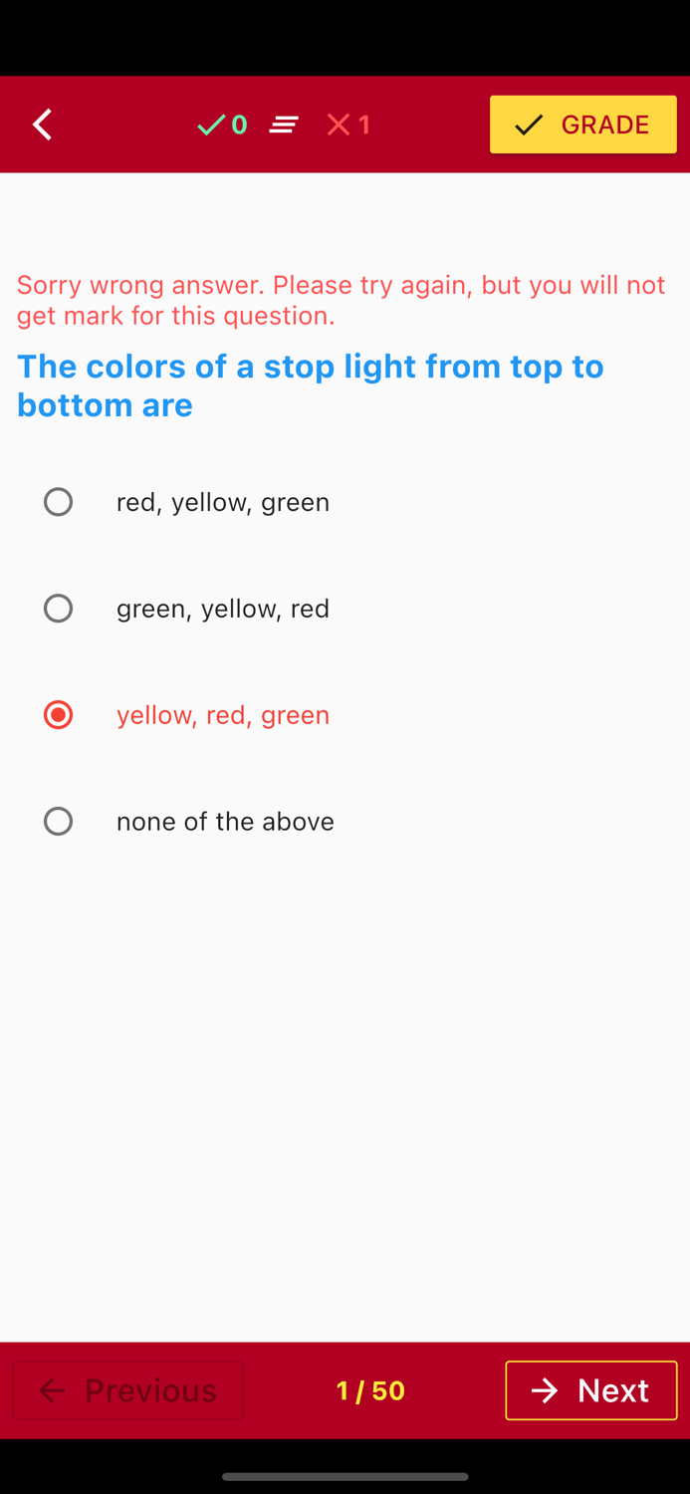Pick the 'none of the above' radio button
Image resolution: width=690 pixels, height=1494 pixels.
[x=58, y=821]
